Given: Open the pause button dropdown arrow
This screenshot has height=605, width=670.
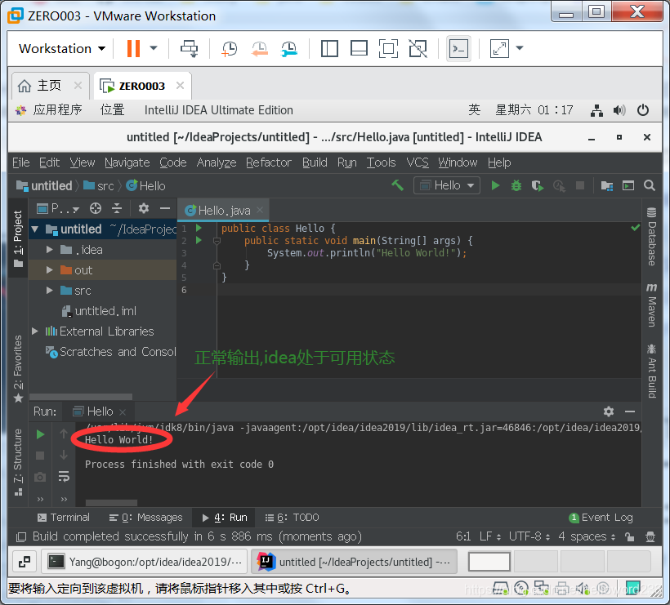Looking at the screenshot, I should point(154,48).
